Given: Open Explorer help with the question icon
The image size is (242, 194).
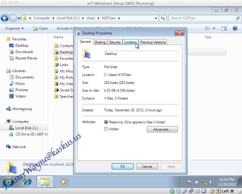Looking at the screenshot, I should click(235, 28).
